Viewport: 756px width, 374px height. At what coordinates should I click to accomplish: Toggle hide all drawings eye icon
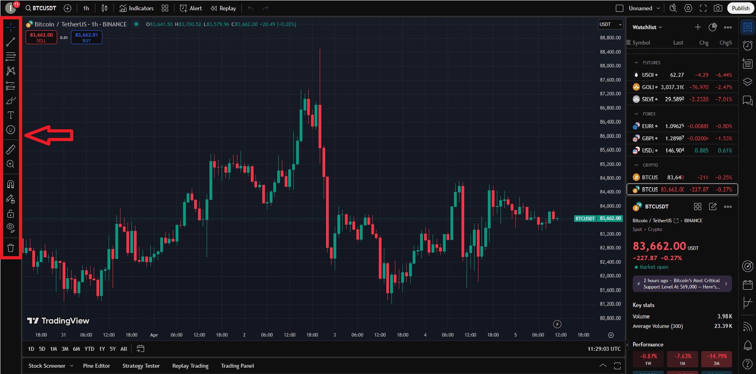click(11, 228)
